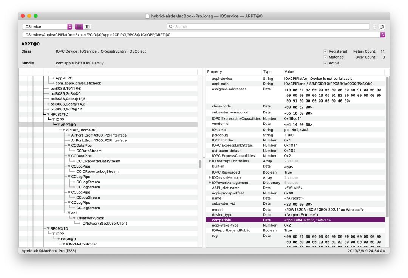Image resolution: width=408 pixels, height=278 pixels.
Task: Sort by the Property column header
Action: pyautogui.click(x=233, y=71)
